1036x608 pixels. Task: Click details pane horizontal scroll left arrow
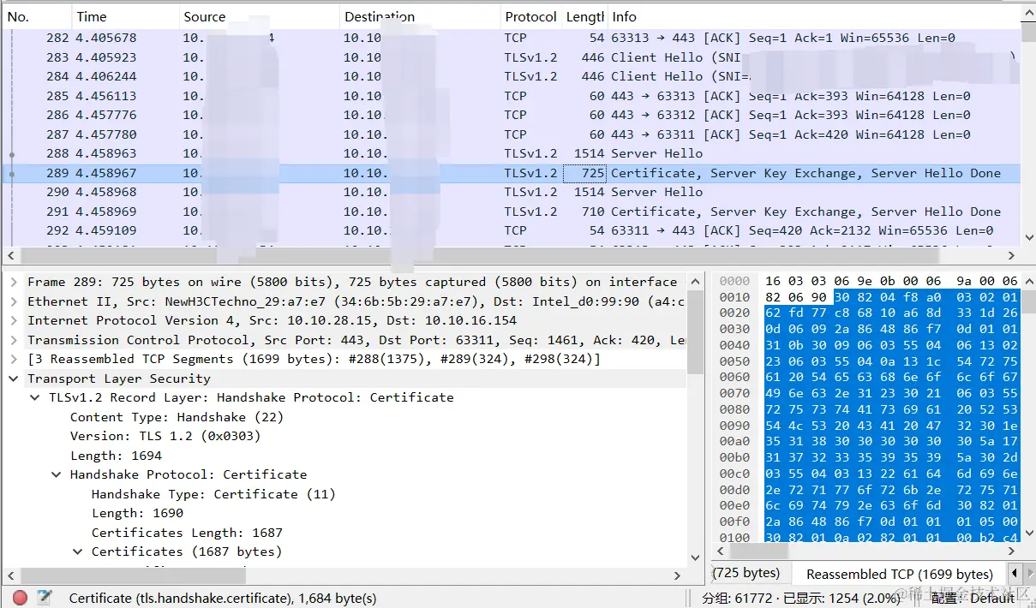coord(11,576)
